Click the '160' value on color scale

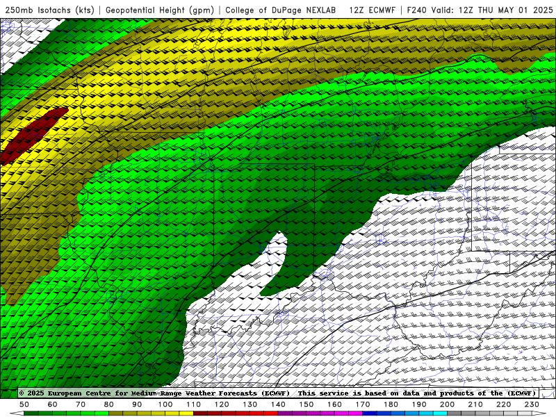[x=334, y=404]
